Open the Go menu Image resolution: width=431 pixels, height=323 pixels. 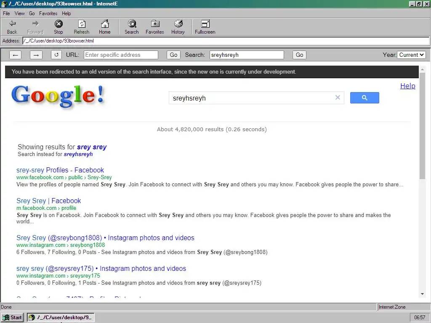coord(32,13)
